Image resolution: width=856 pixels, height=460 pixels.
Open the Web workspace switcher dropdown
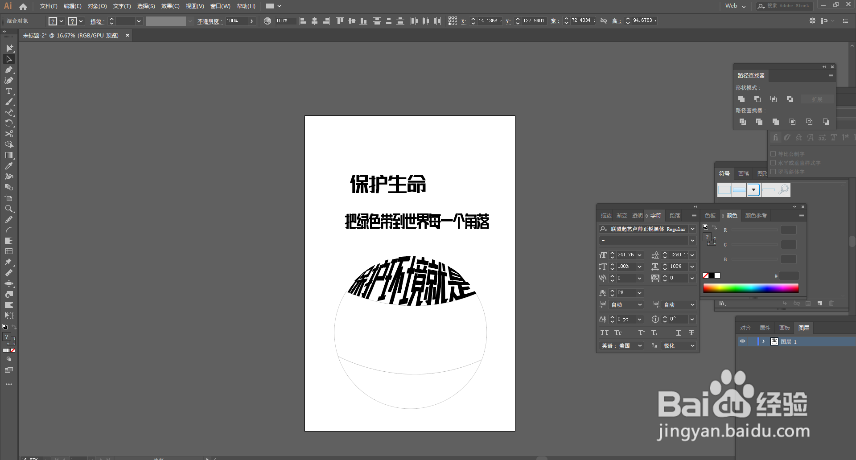point(736,6)
